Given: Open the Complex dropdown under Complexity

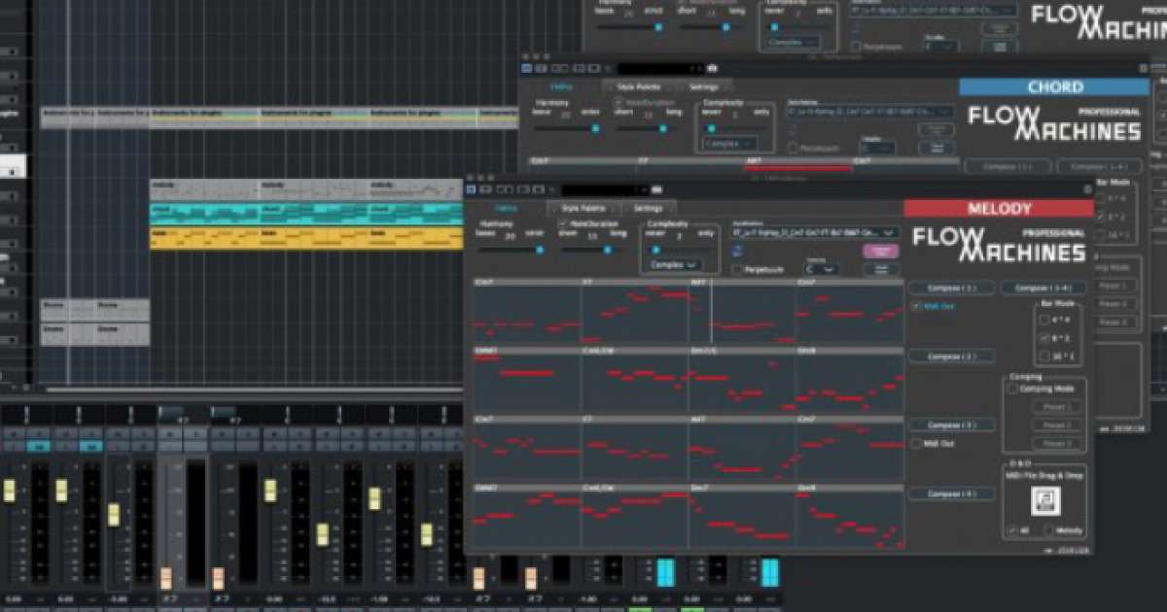Looking at the screenshot, I should 675,264.
